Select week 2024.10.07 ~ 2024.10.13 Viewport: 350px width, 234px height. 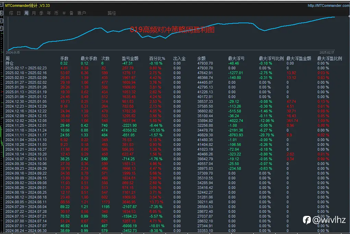click(26, 159)
